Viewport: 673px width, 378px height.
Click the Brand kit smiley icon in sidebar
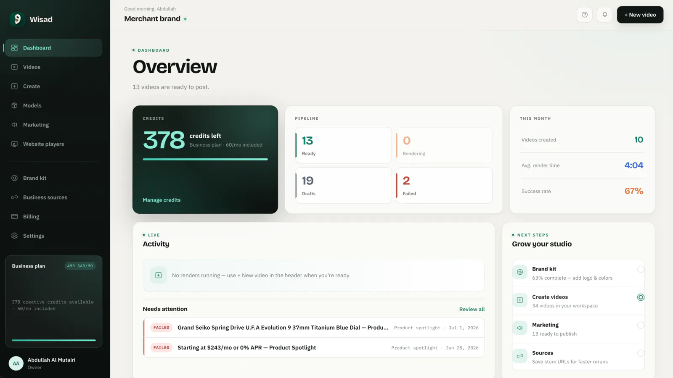(x=14, y=178)
